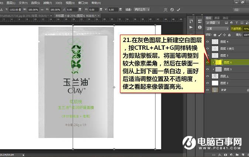Open the 选择(S) menu
Screen dimensions: 249x157
point(35,3)
